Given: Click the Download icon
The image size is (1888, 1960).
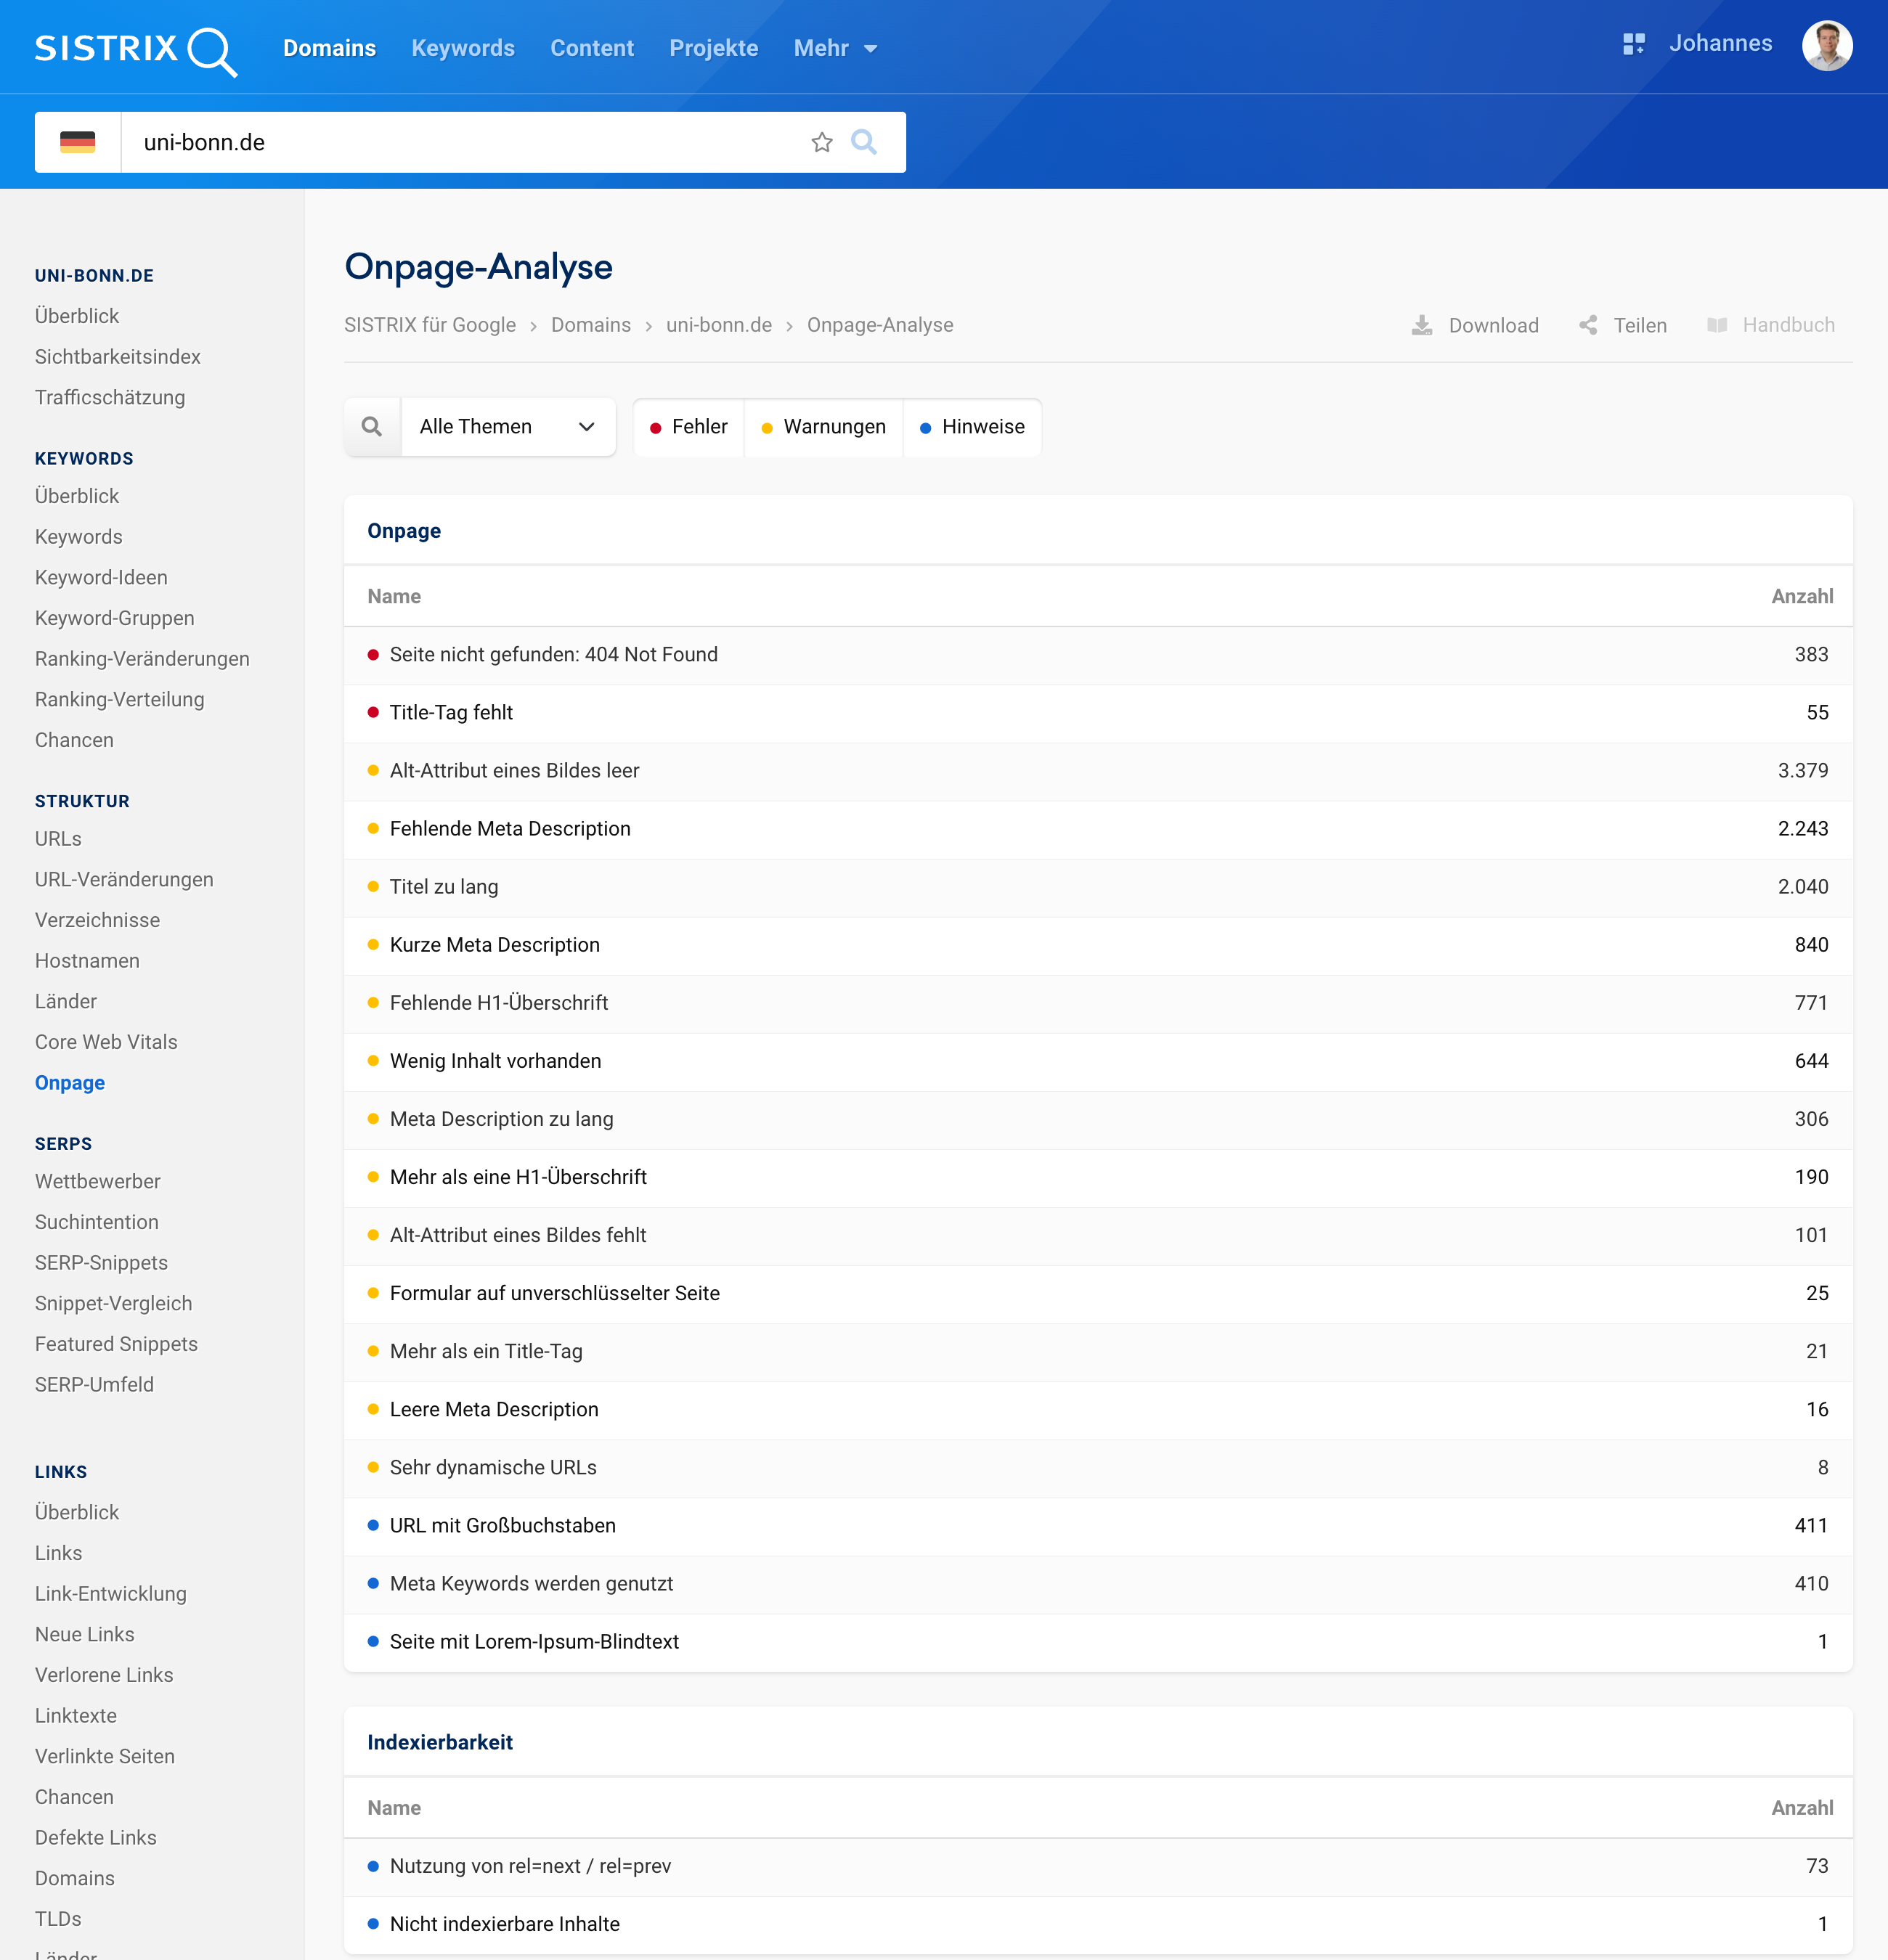Looking at the screenshot, I should point(1421,325).
